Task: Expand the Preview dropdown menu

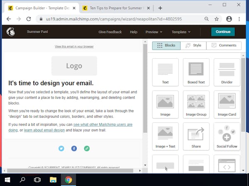Action: pyautogui.click(x=154, y=32)
